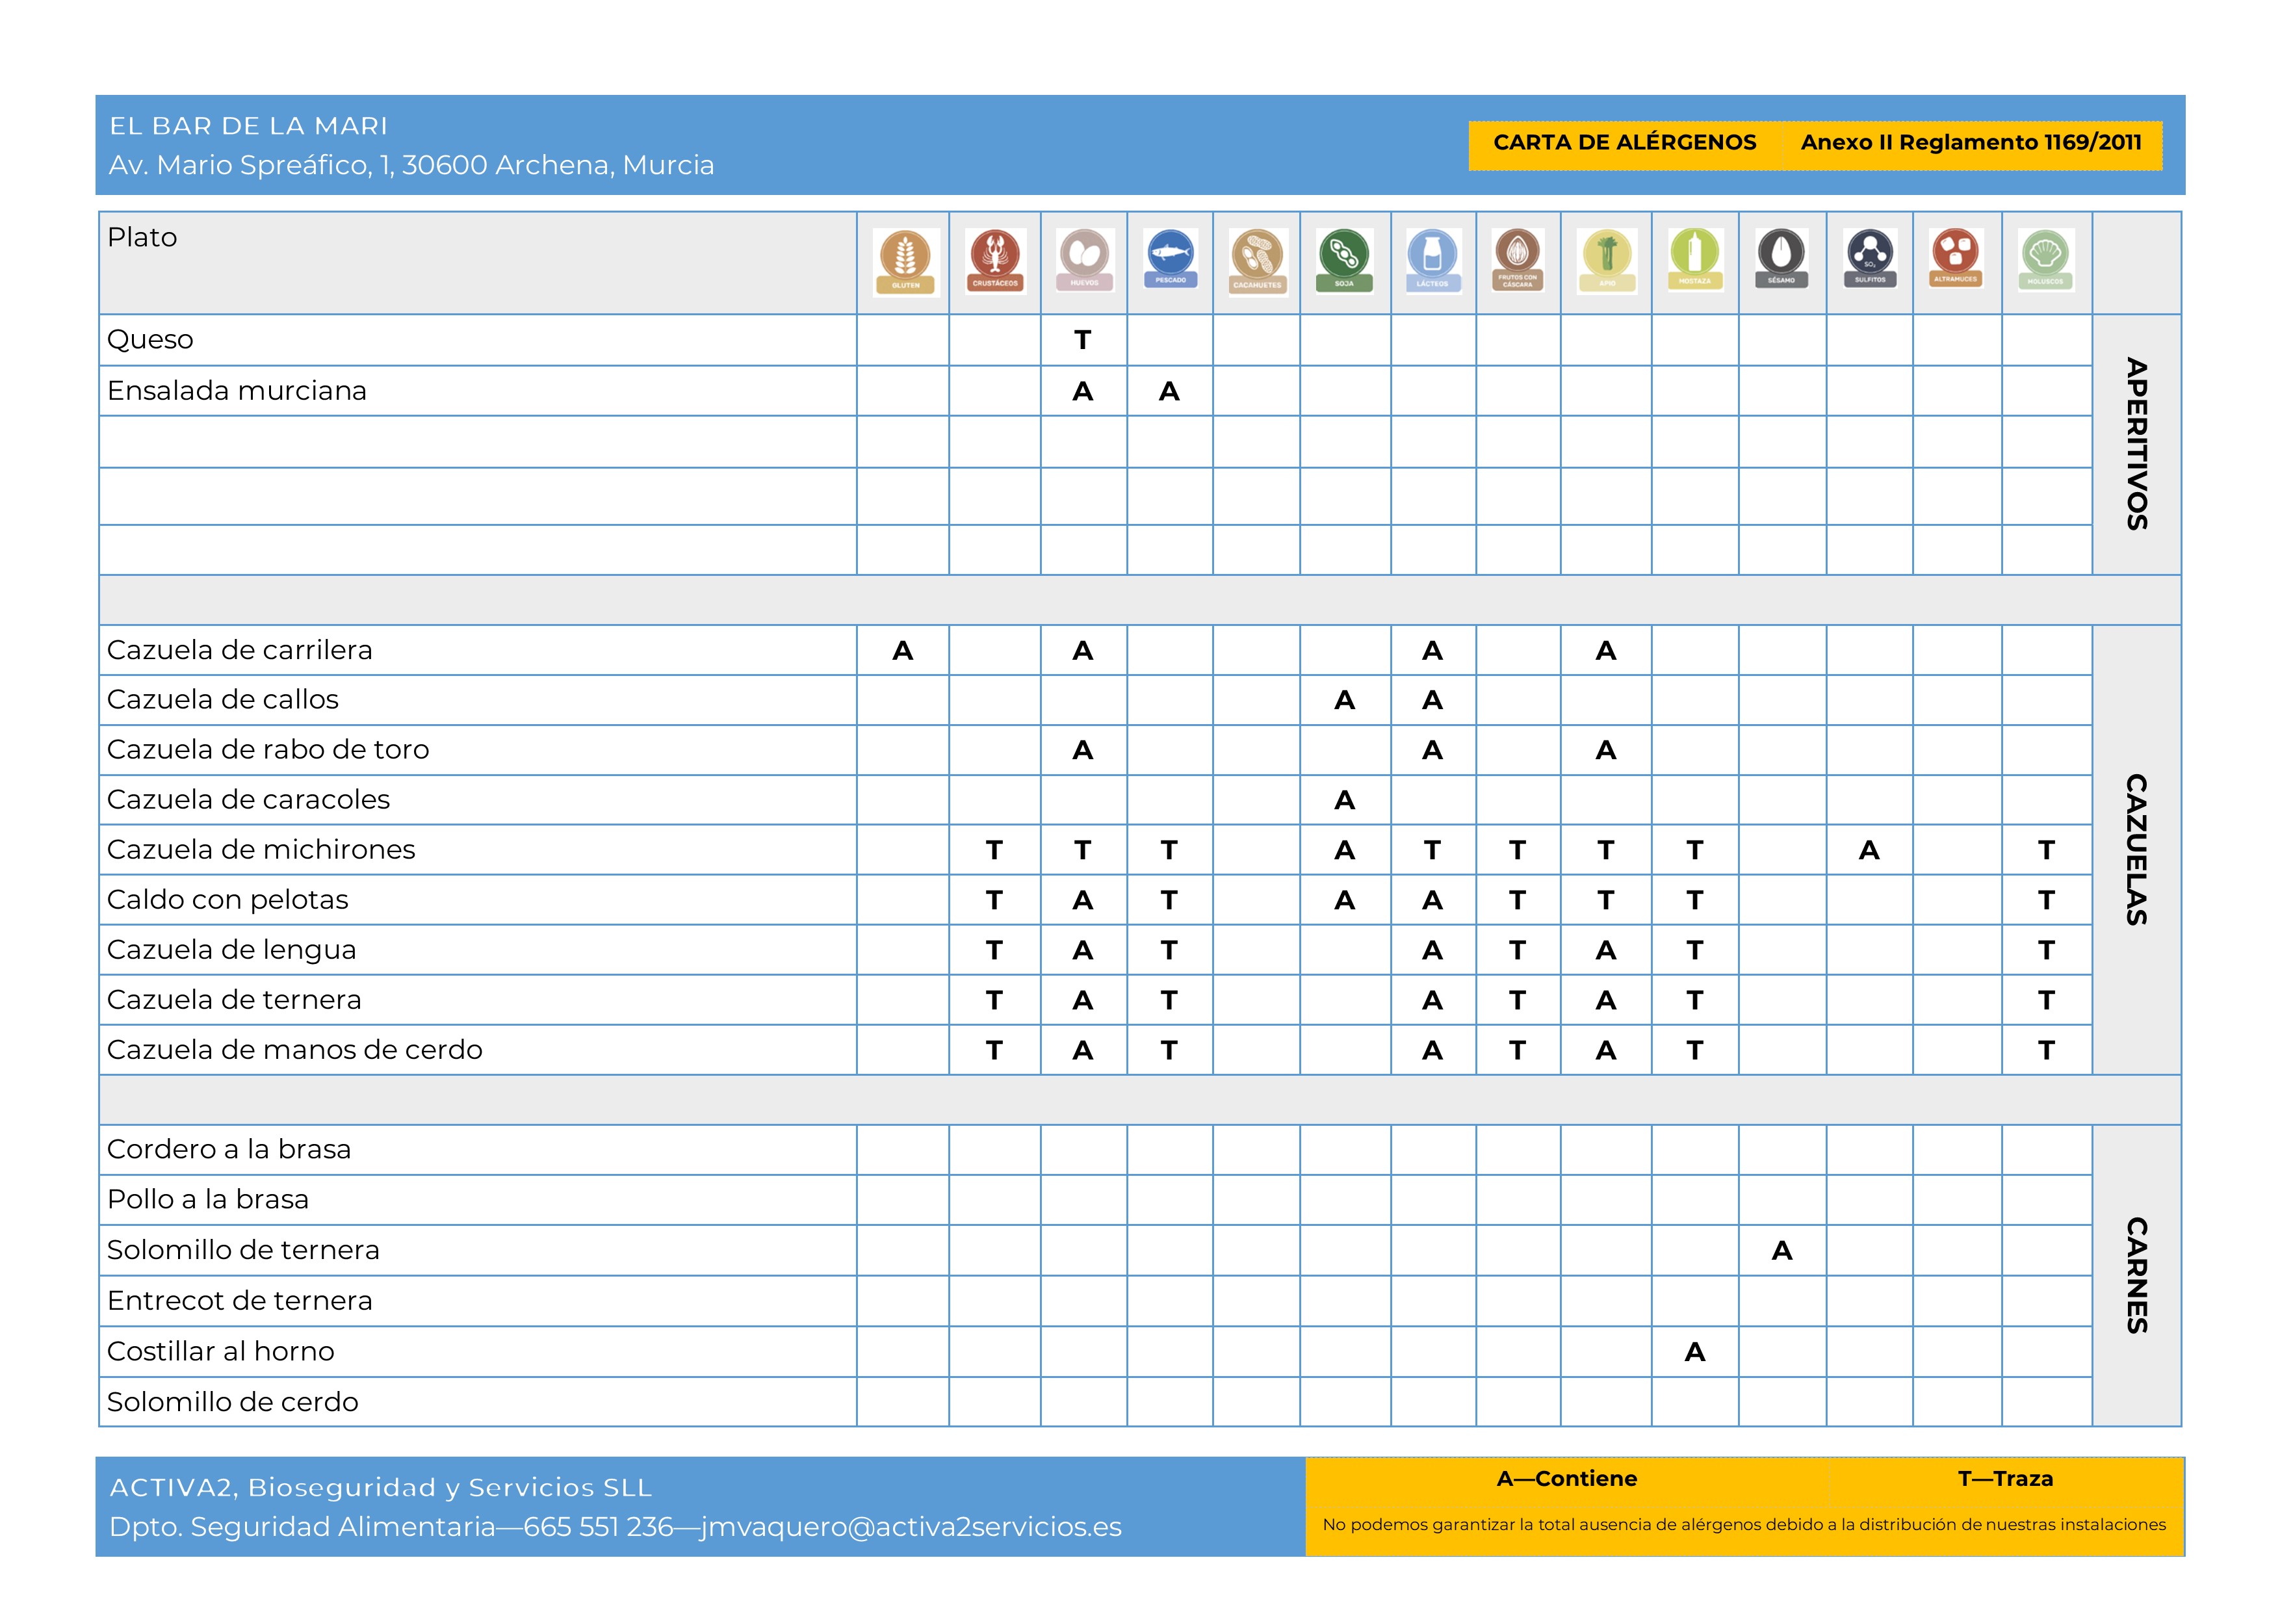2280x1612 pixels.
Task: Click soja 'A' in Cazuela de caracoles row
Action: click(1345, 801)
